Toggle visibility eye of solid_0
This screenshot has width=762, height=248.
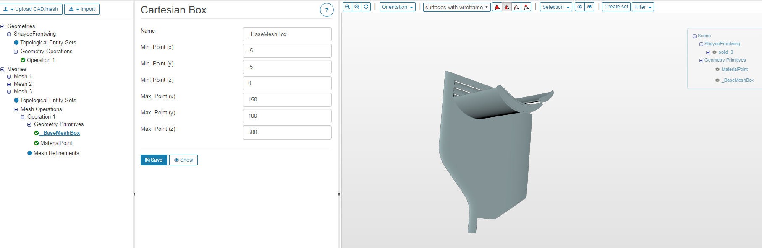click(x=715, y=52)
